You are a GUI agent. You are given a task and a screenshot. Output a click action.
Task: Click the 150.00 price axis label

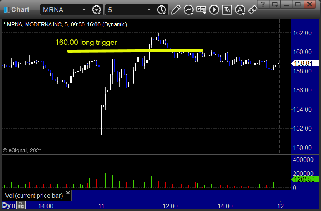point(302,148)
